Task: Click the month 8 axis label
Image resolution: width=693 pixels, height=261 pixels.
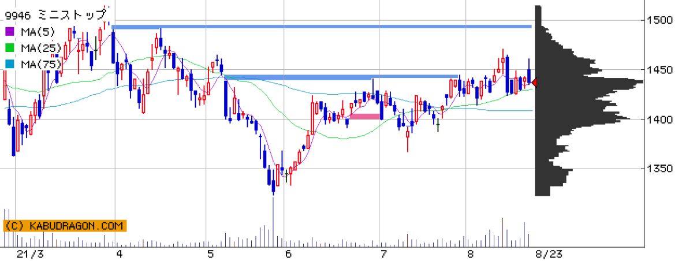Action: 470,253
